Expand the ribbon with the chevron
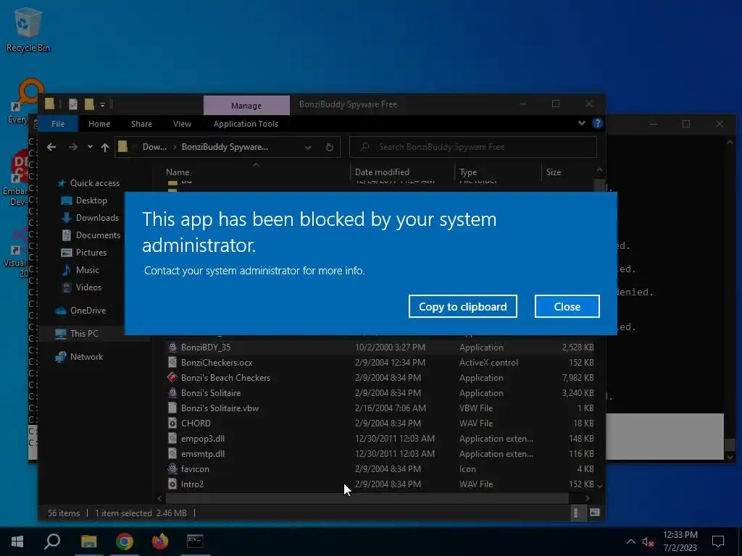Image resolution: width=742 pixels, height=556 pixels. pyautogui.click(x=582, y=123)
